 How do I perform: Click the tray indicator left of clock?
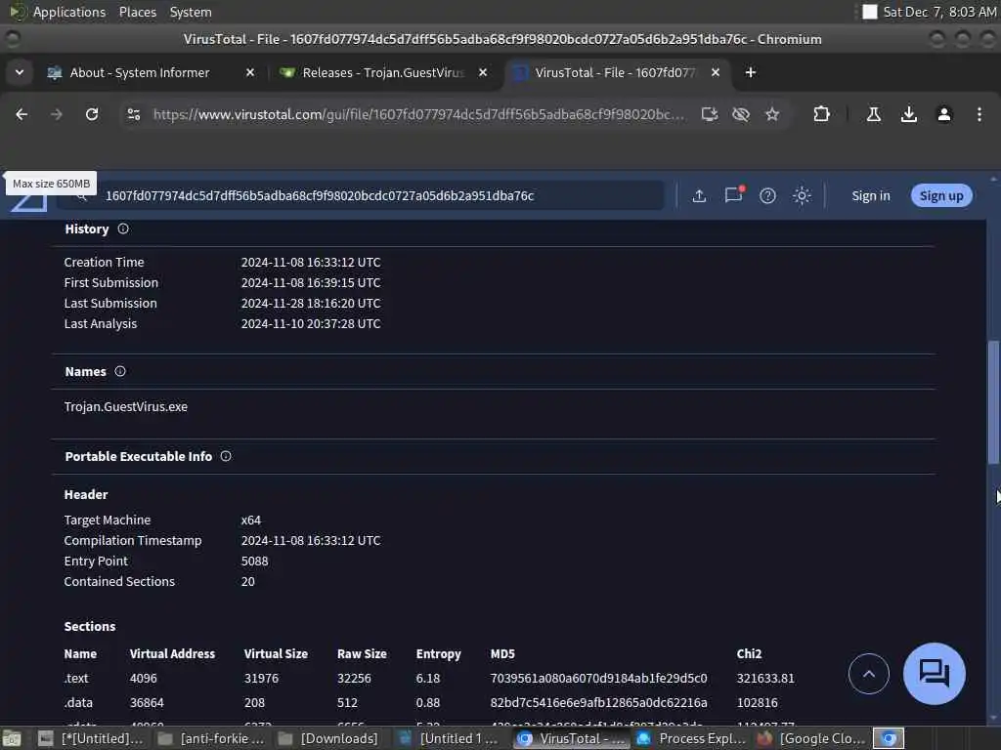869,12
